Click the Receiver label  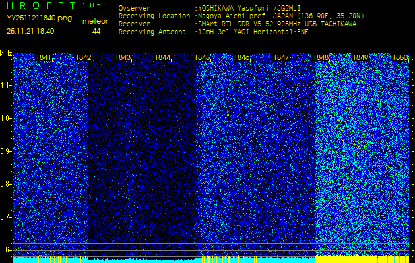tap(135, 24)
